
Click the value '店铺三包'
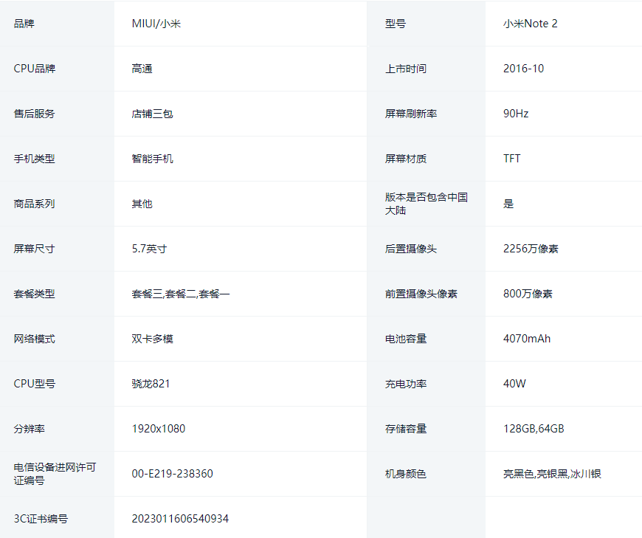152,114
